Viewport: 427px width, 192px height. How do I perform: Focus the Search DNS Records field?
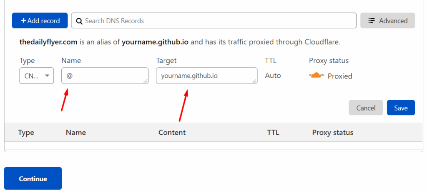tap(214, 20)
